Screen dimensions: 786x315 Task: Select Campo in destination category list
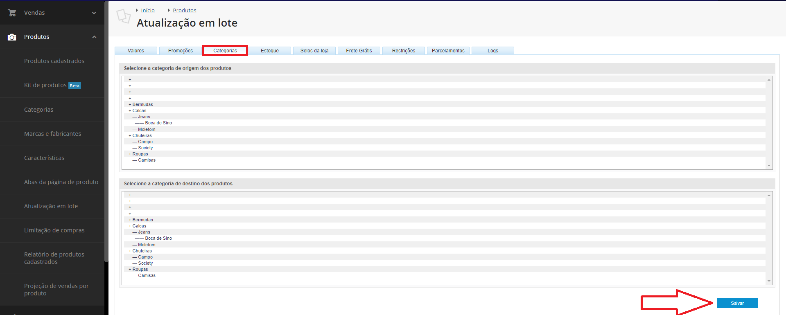tap(445, 257)
